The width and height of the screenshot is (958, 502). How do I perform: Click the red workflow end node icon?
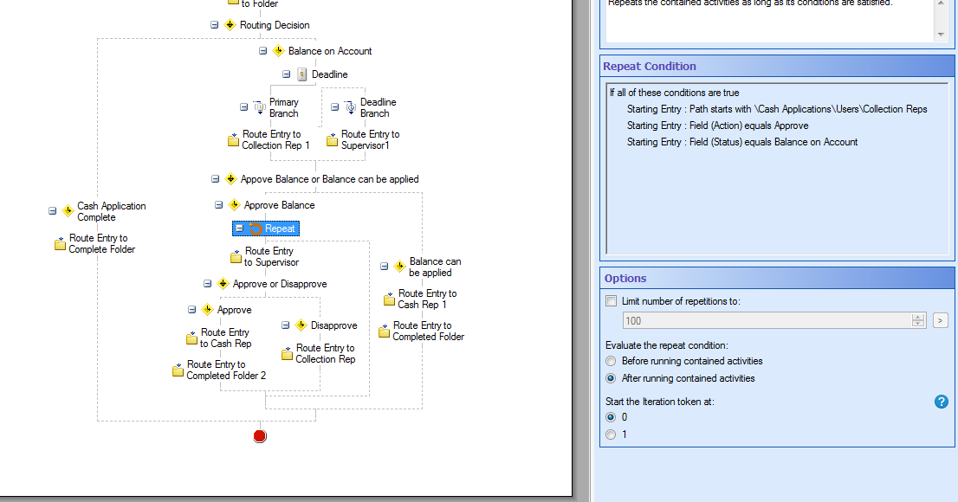tap(260, 436)
